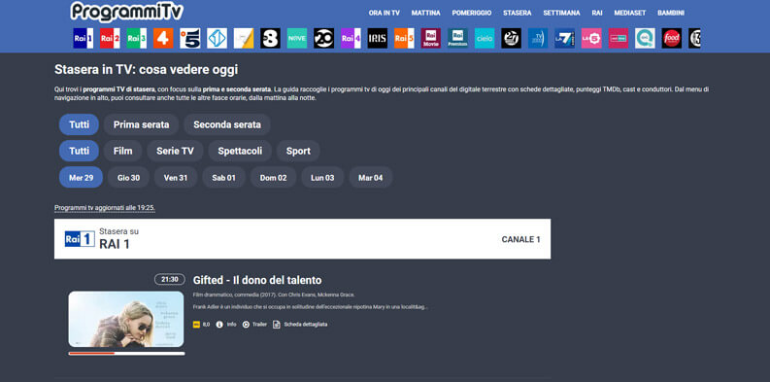Open the Cielo channel icon

pyautogui.click(x=485, y=38)
